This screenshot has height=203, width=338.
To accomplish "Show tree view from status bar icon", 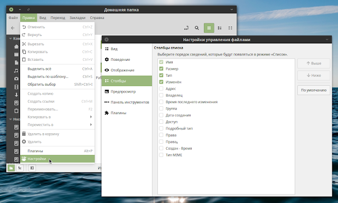I will click(20, 168).
